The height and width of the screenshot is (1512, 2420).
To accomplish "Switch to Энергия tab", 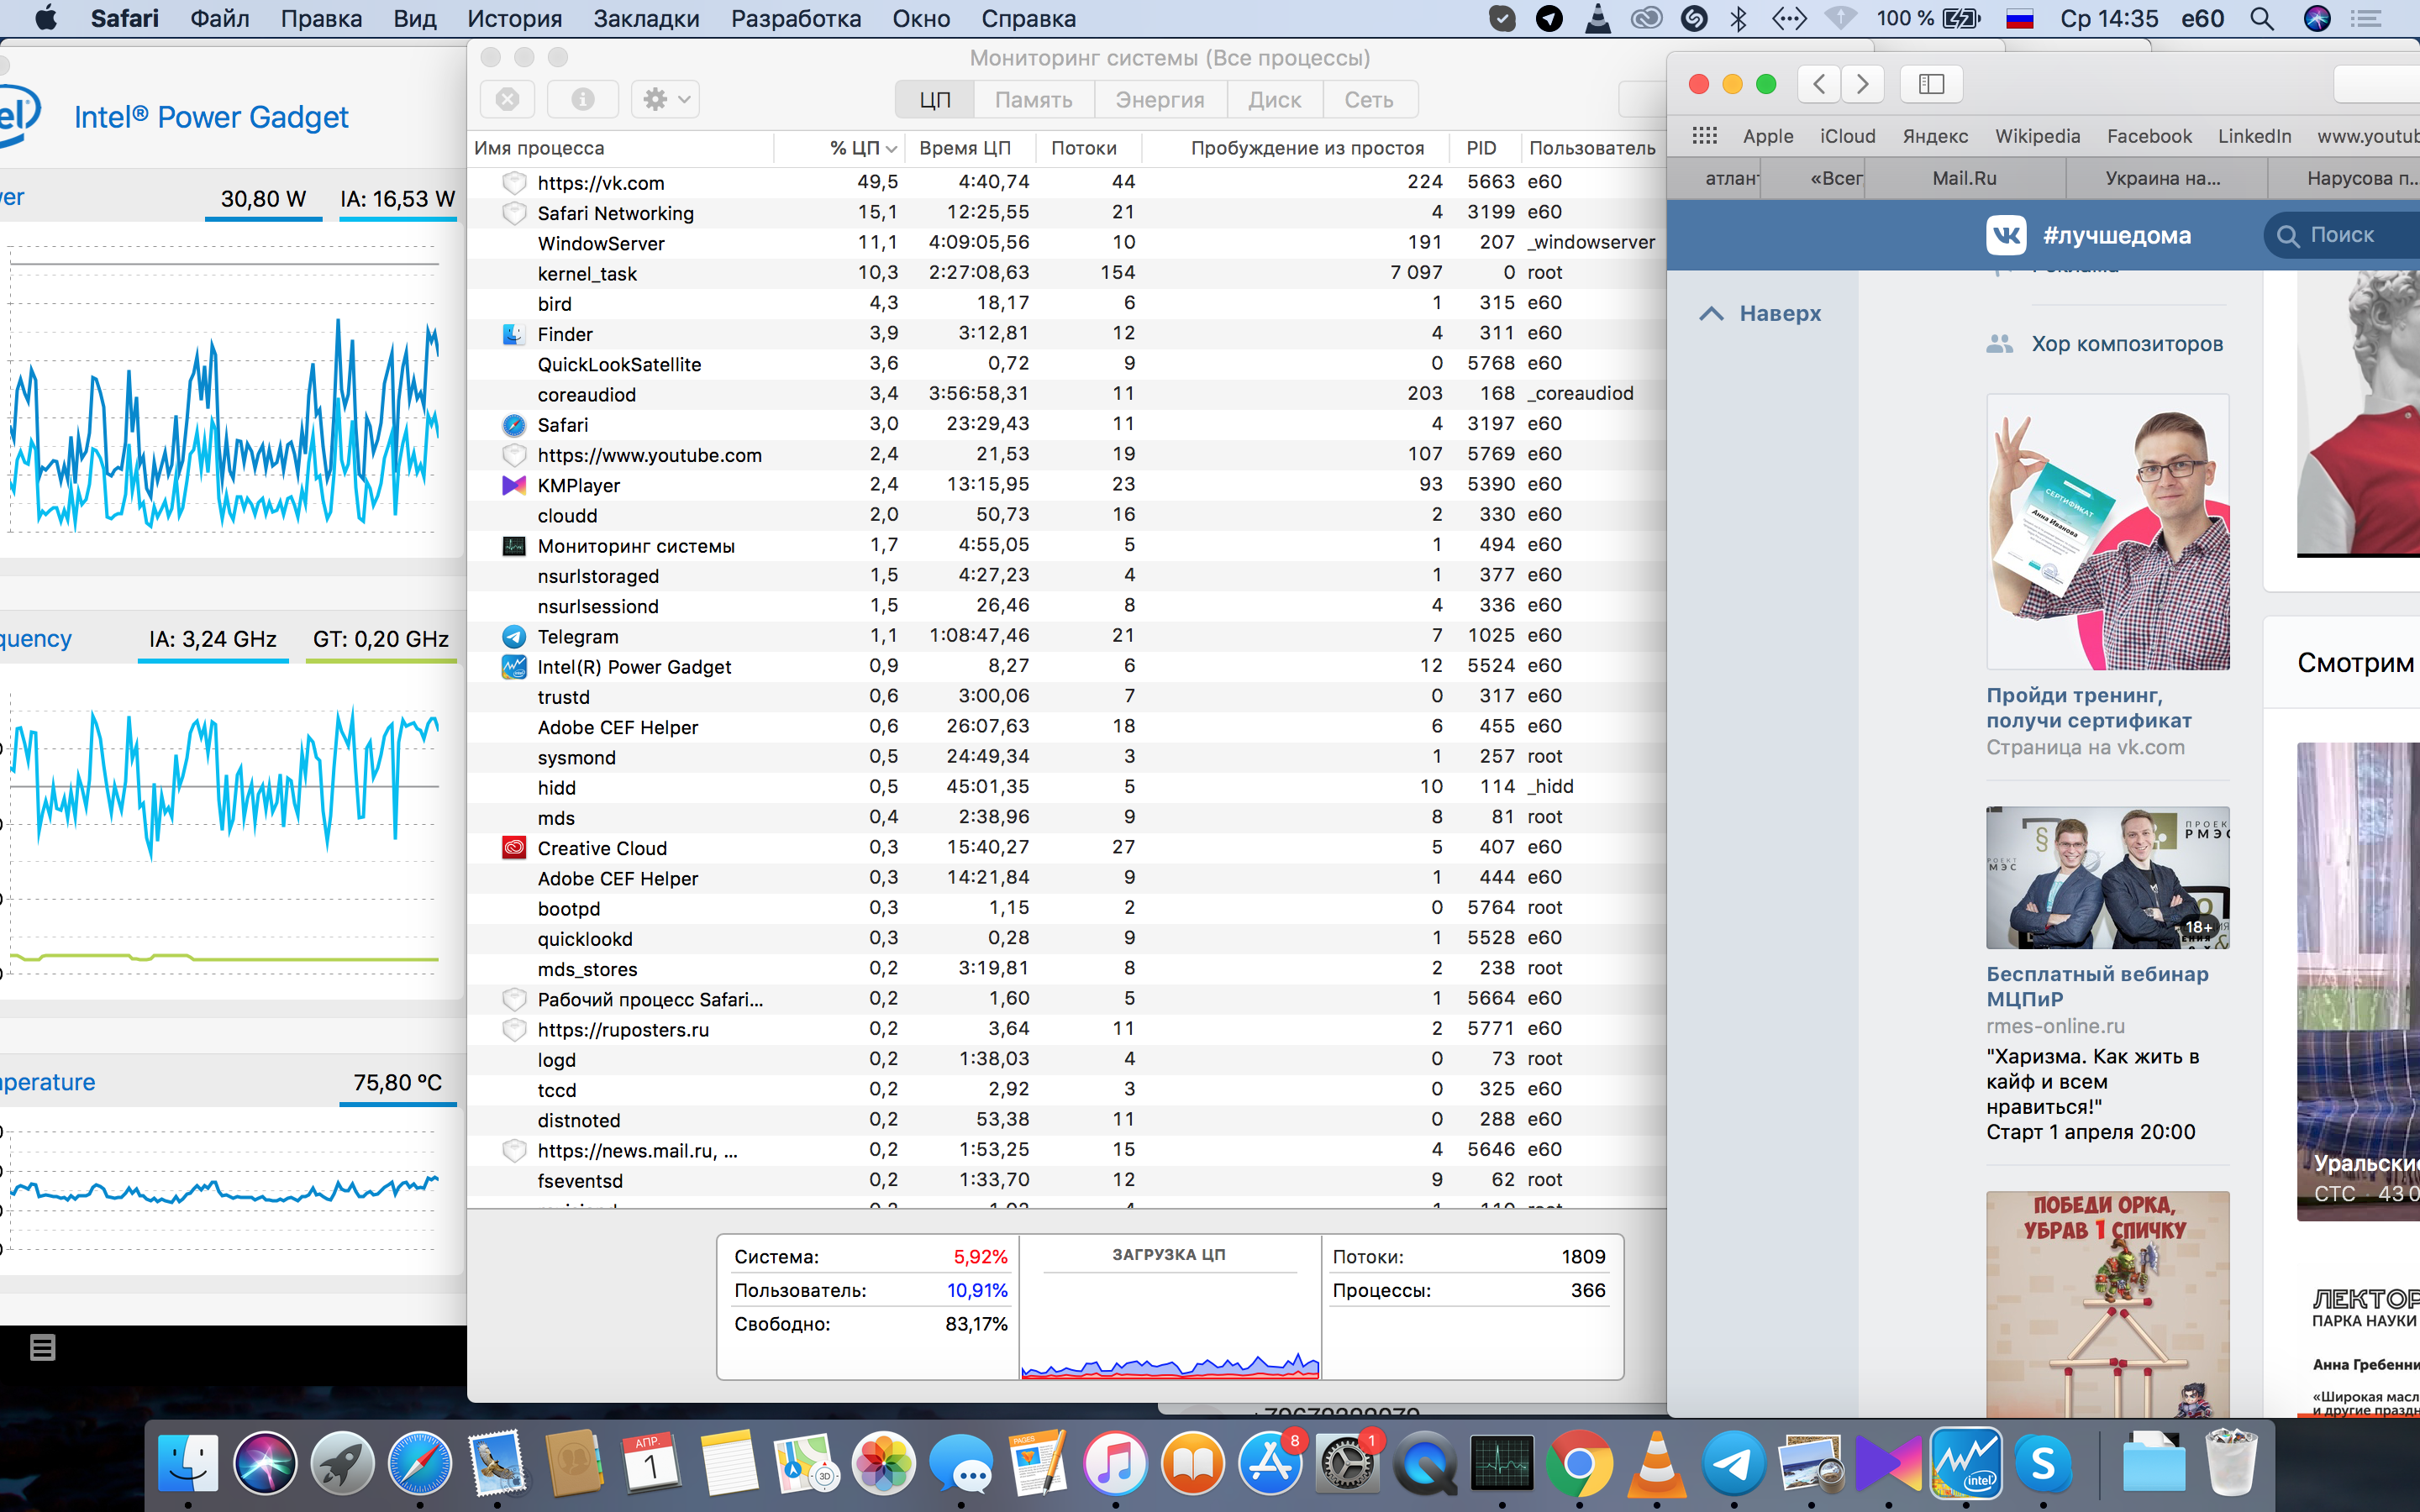I will (x=1159, y=99).
